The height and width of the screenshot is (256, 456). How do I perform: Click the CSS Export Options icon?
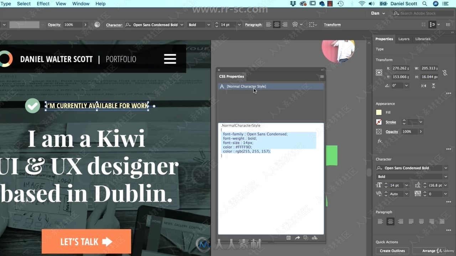289,238
